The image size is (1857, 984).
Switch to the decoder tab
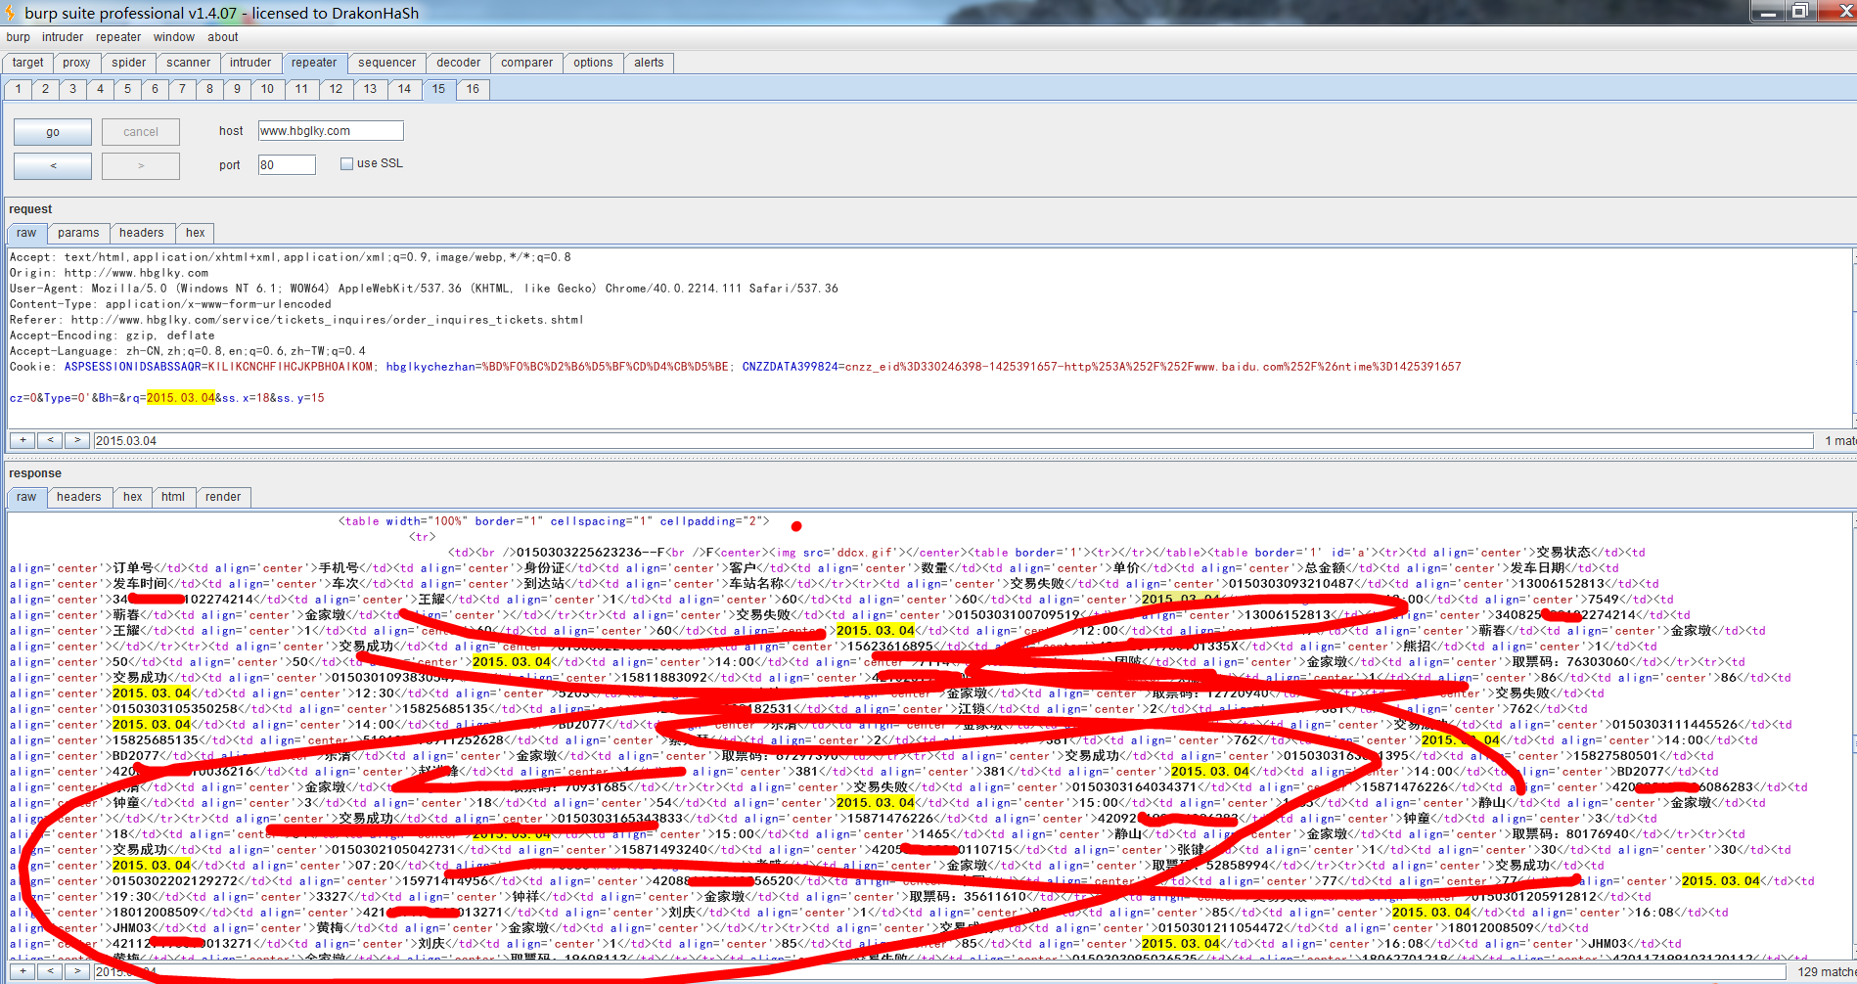458,63
